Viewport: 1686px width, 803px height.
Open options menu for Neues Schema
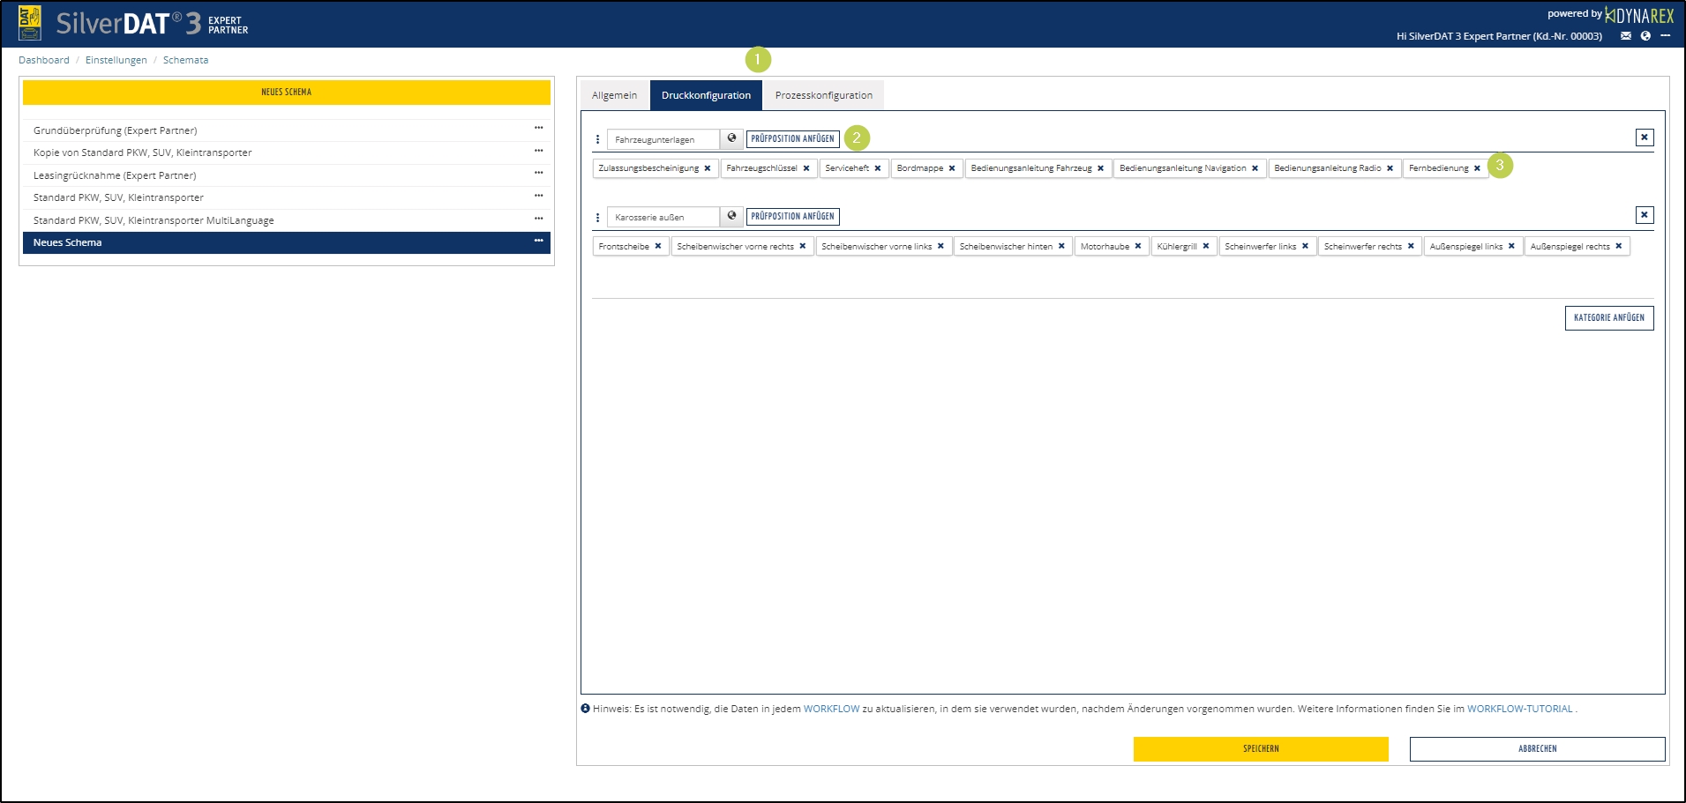point(538,241)
